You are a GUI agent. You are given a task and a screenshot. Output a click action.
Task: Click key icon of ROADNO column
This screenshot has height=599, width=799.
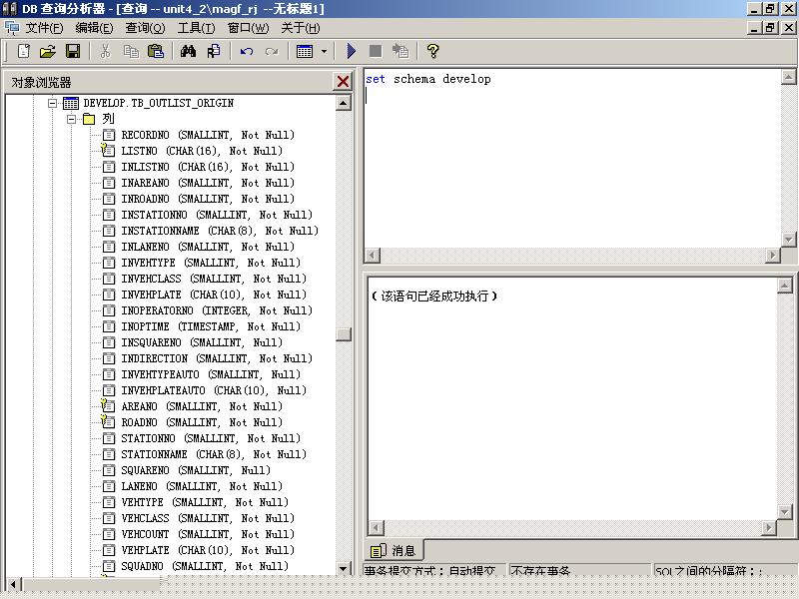click(108, 421)
